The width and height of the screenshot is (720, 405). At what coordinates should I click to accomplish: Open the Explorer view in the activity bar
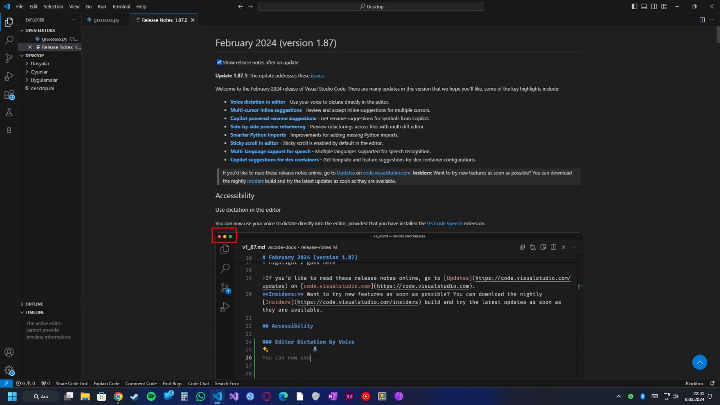[9, 22]
